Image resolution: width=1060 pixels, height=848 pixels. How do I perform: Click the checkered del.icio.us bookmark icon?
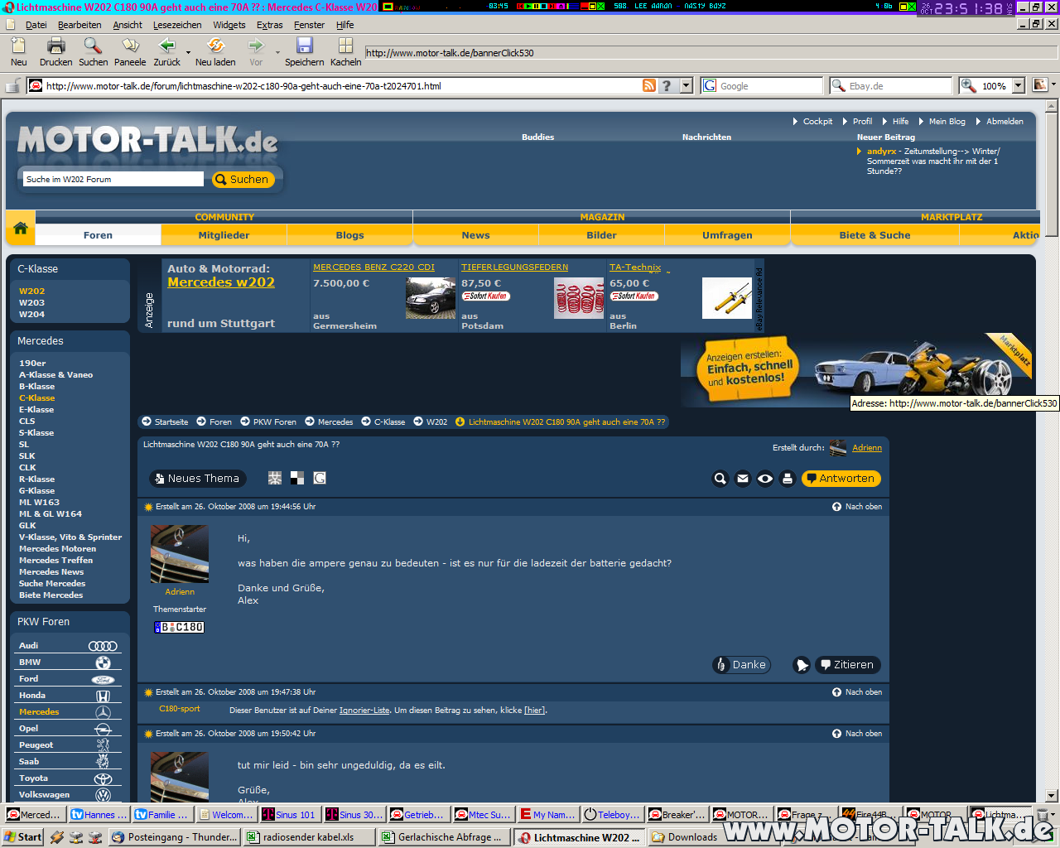(x=297, y=478)
